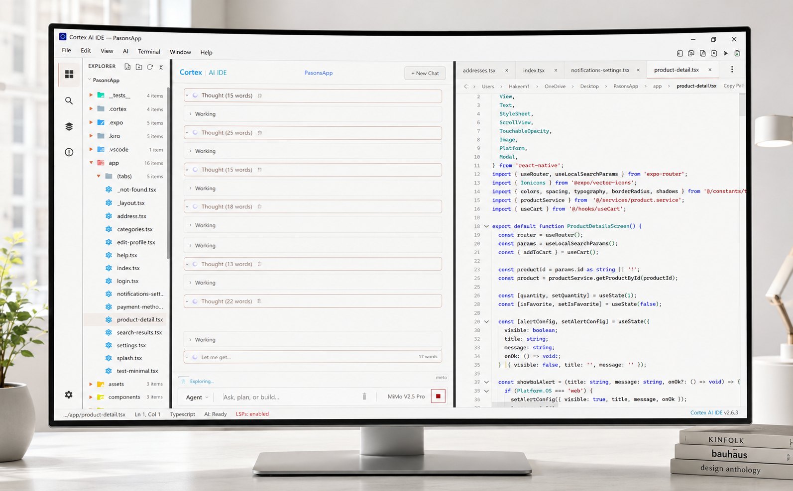Open the problems alert circle panel
Viewport: 793px width, 491px height.
coord(69,152)
